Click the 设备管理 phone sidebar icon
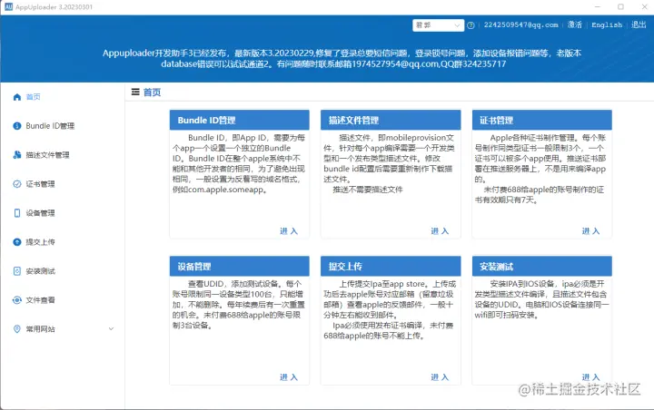The height and width of the screenshot is (410, 654). pyautogui.click(x=17, y=213)
